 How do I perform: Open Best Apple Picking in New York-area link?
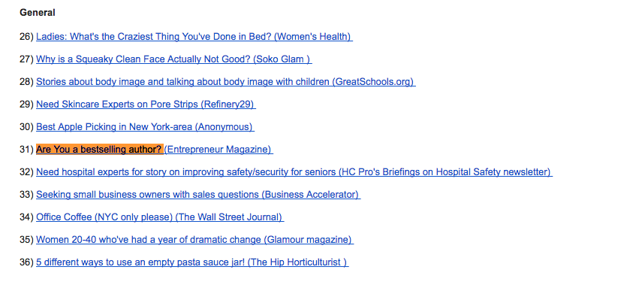click(145, 127)
